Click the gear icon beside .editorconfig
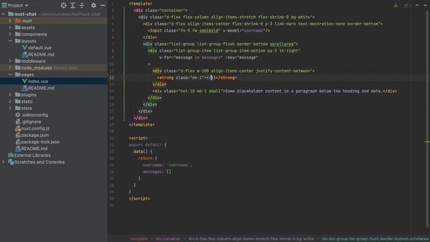 [18, 115]
